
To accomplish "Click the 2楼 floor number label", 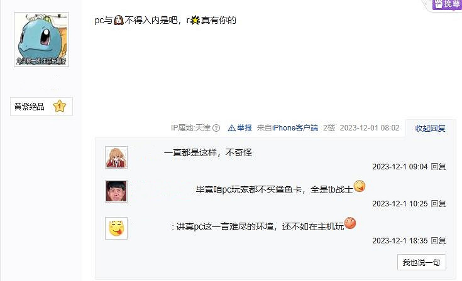I will tap(329, 128).
